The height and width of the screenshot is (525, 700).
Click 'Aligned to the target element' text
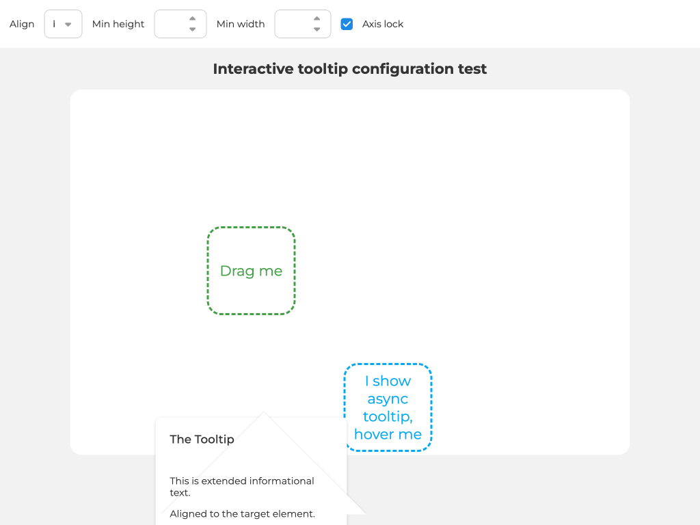point(242,514)
